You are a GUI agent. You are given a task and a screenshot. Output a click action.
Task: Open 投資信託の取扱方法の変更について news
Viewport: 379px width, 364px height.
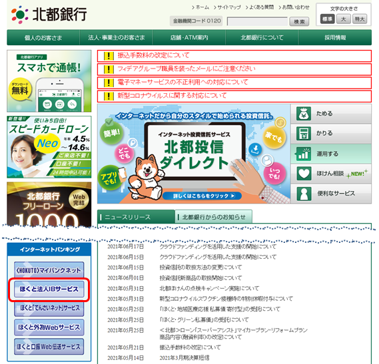[x=200, y=268]
